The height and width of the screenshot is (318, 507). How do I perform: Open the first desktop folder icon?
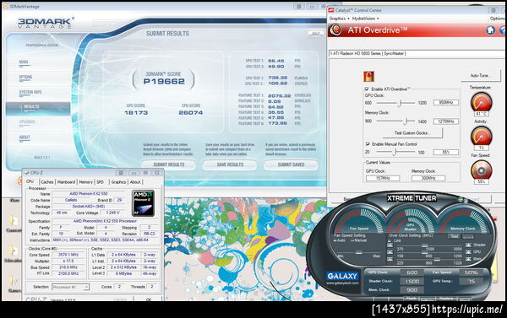click(14, 220)
